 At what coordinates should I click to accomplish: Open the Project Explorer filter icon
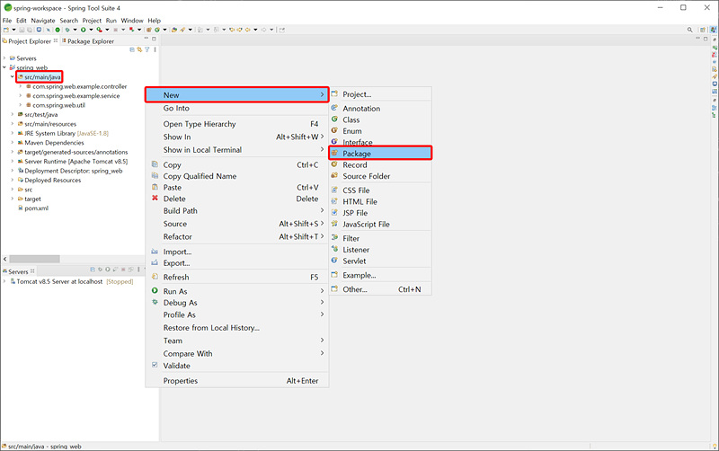pos(147,49)
